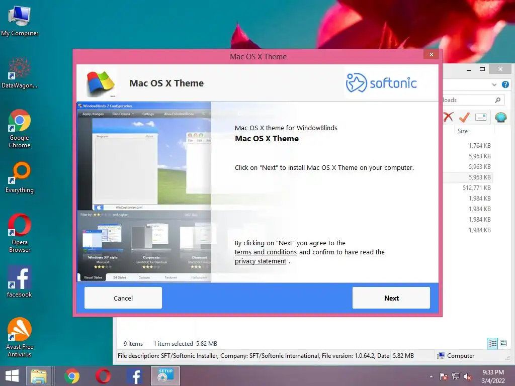Switch Explorer to details view icon
The height and width of the screenshot is (386, 515).
pyautogui.click(x=492, y=343)
